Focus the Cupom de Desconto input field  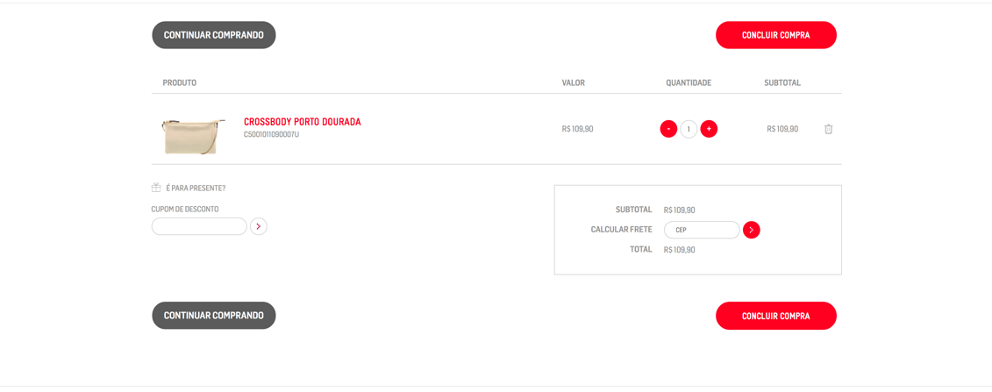pos(199,226)
